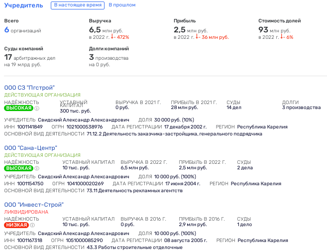Click founder name Свидский under Инвест-Строй
This screenshot has height=251, width=327.
pyautogui.click(x=84, y=234)
